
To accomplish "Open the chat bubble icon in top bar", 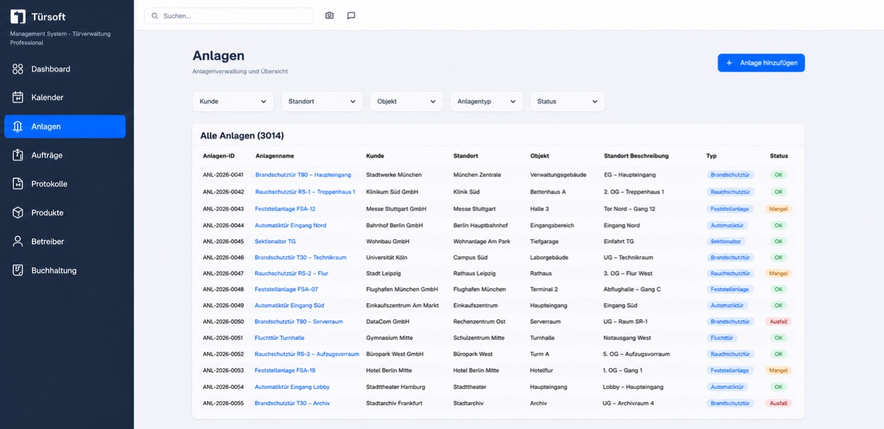I will click(x=351, y=15).
